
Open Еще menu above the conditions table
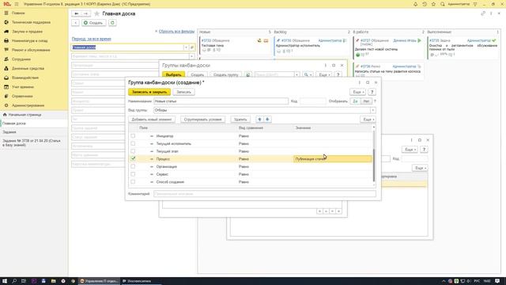tap(368, 120)
